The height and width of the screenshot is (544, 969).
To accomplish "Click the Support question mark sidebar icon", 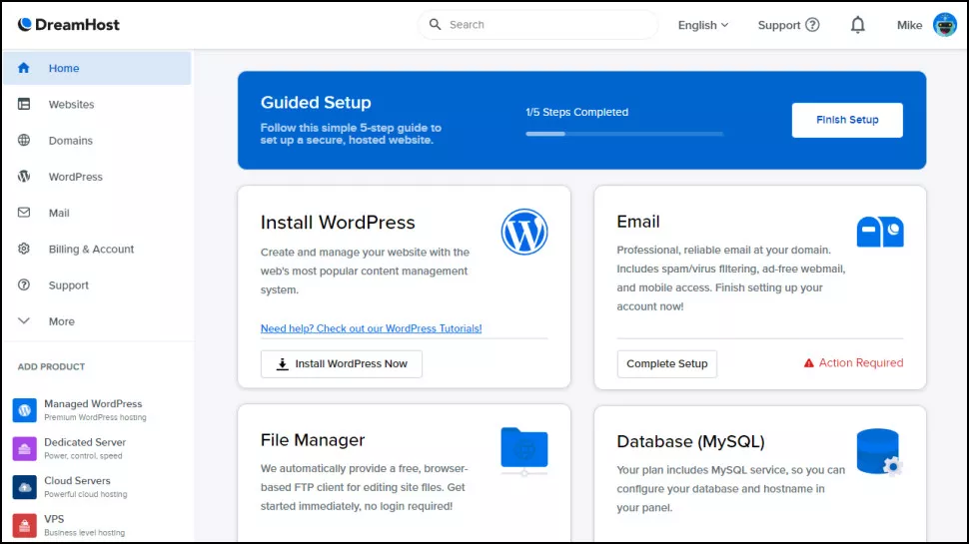I will coord(24,284).
